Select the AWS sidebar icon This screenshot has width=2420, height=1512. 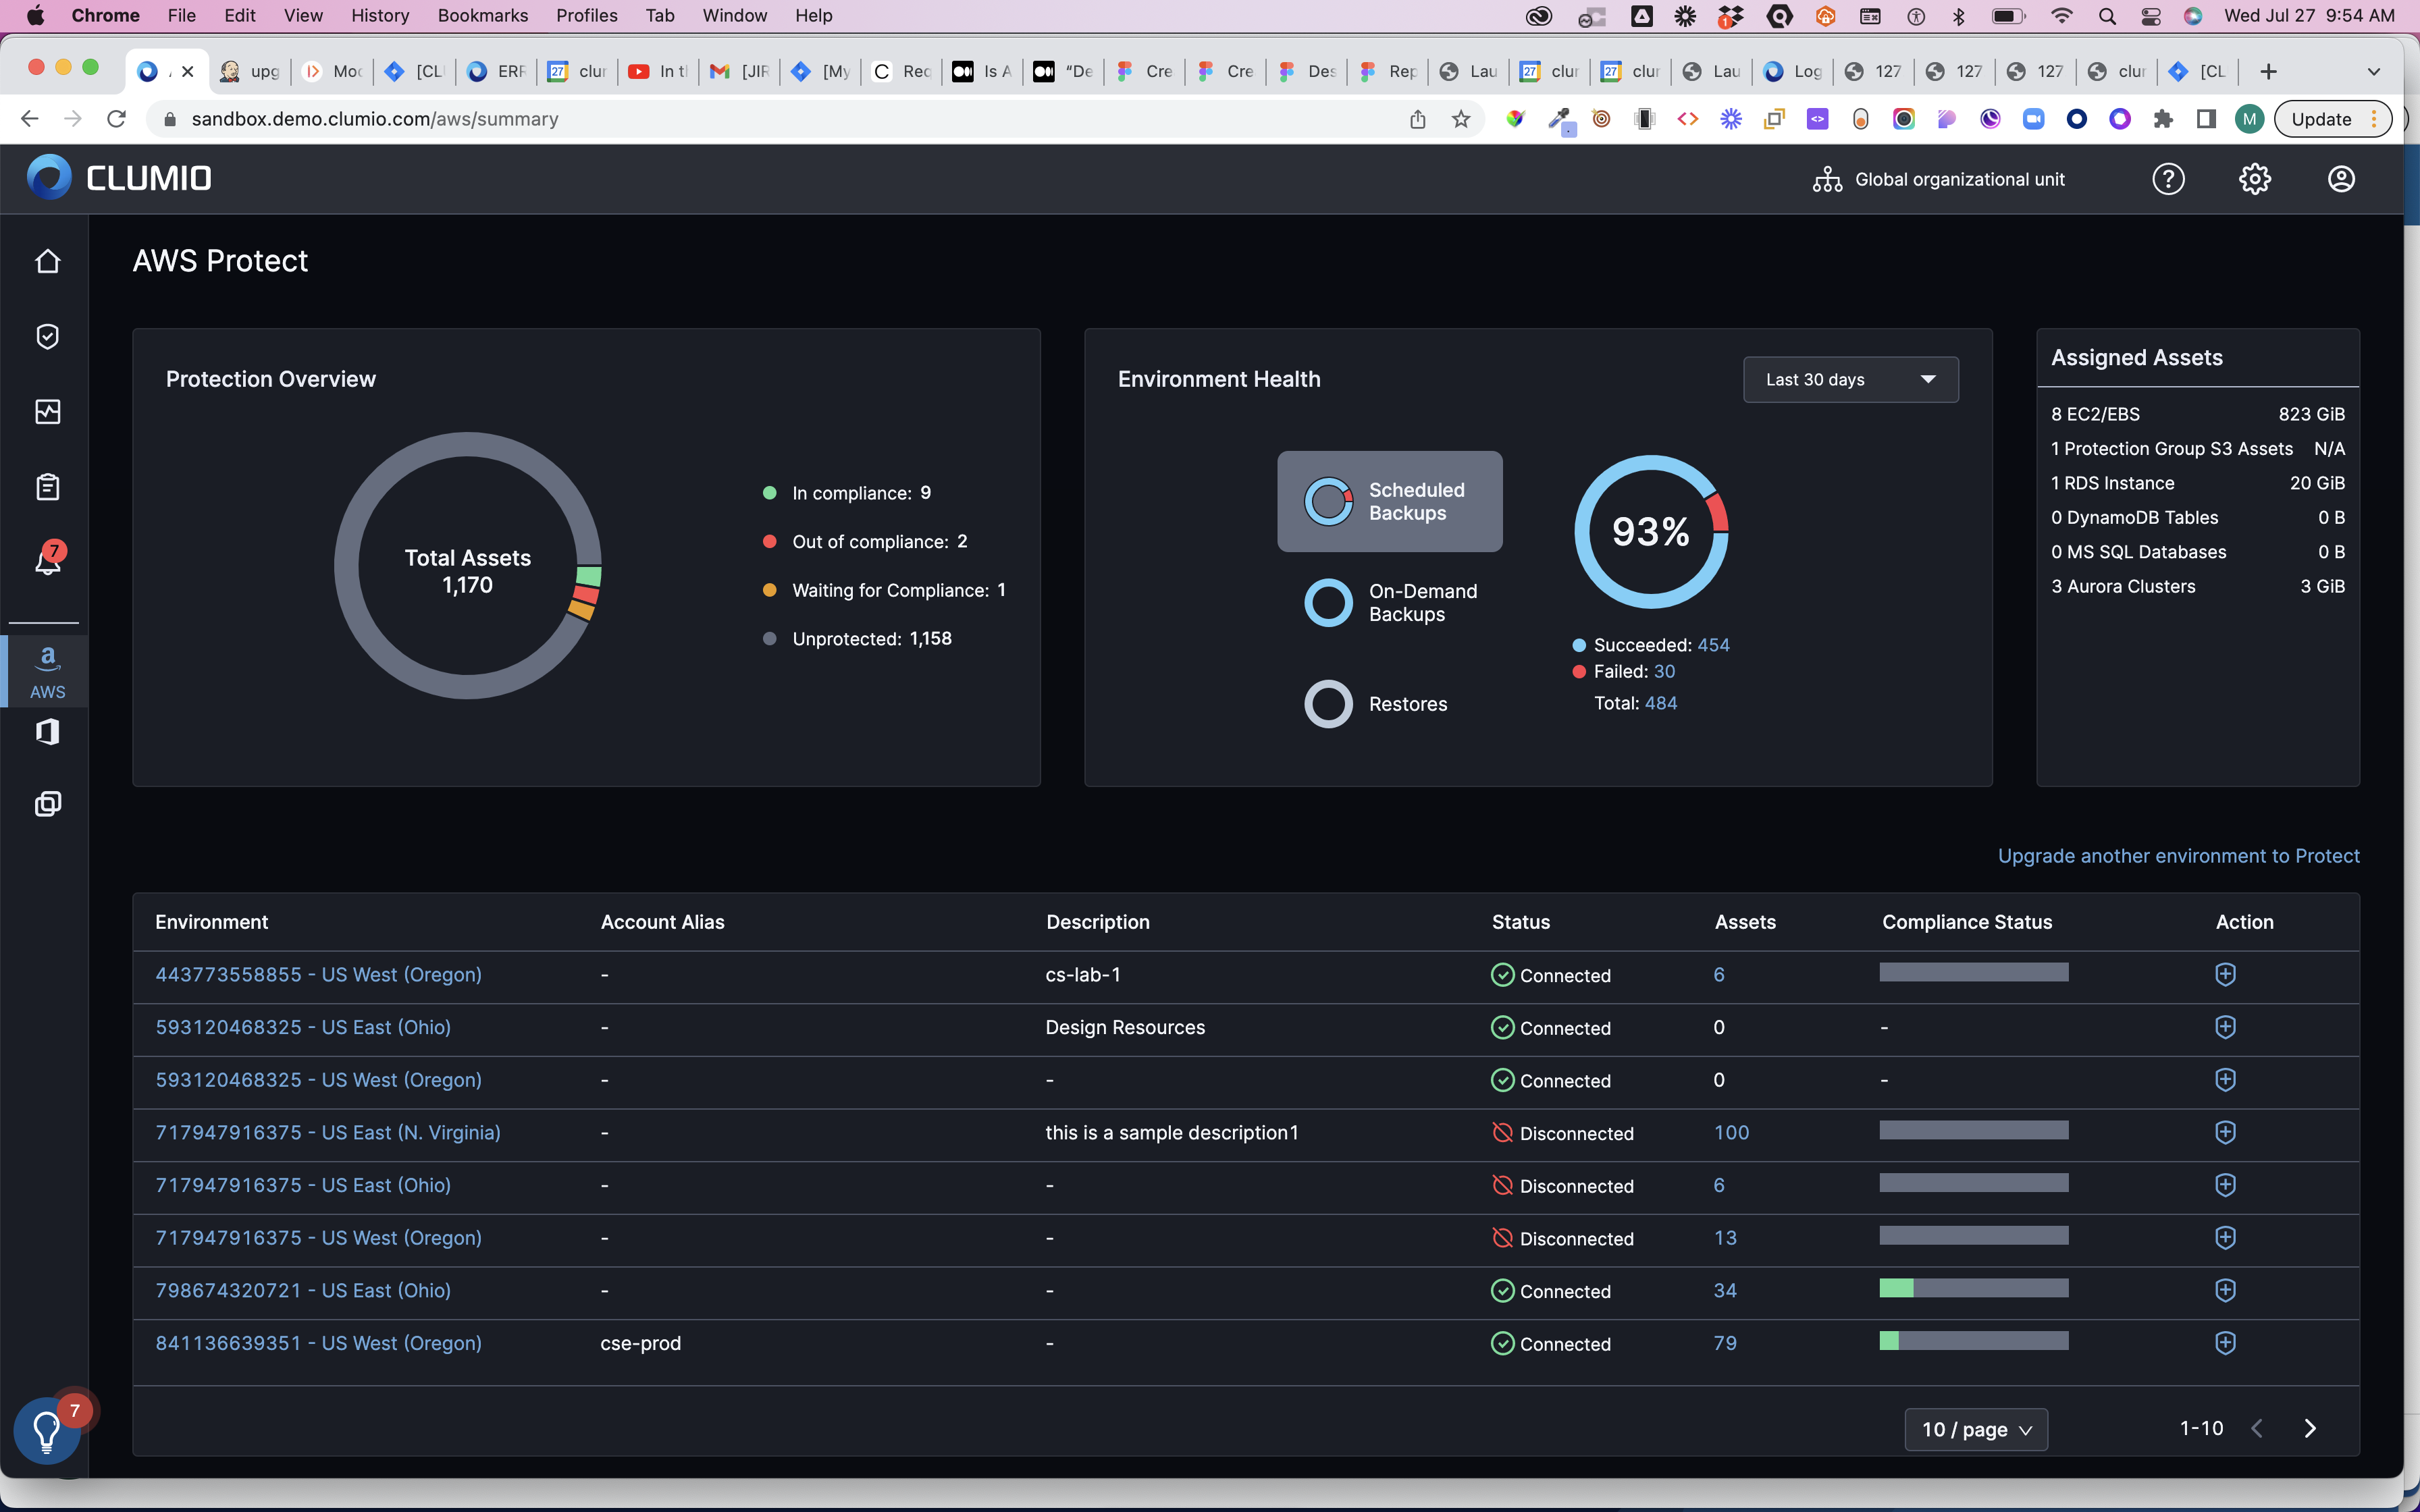(x=47, y=671)
